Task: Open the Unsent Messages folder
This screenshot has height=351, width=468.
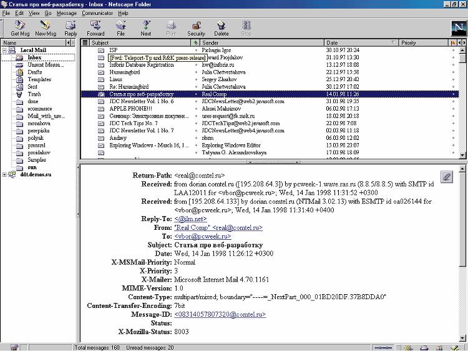Action: point(40,65)
